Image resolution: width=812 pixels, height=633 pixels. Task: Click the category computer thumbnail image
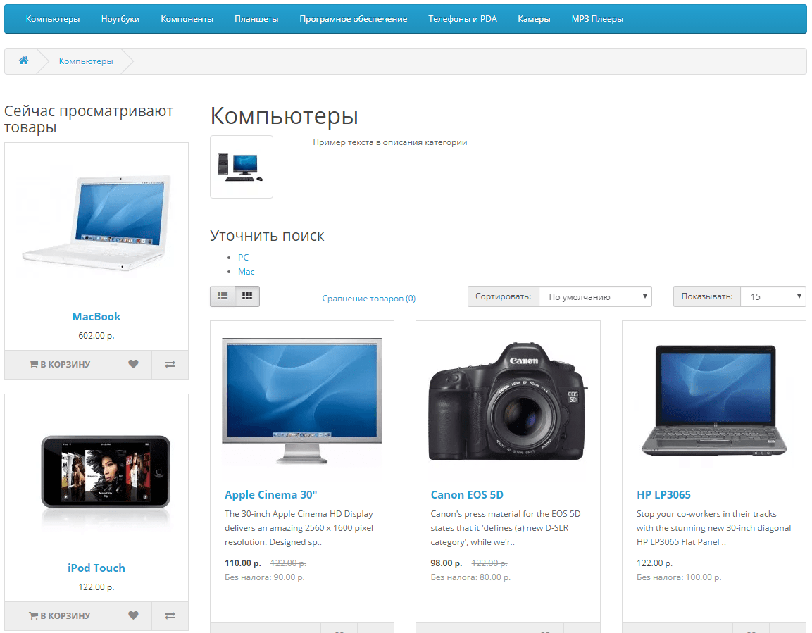[x=242, y=167]
